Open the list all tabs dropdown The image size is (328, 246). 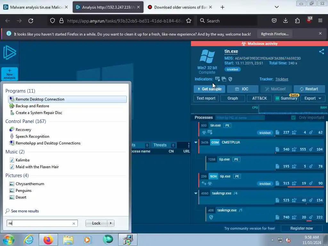coord(276,7)
